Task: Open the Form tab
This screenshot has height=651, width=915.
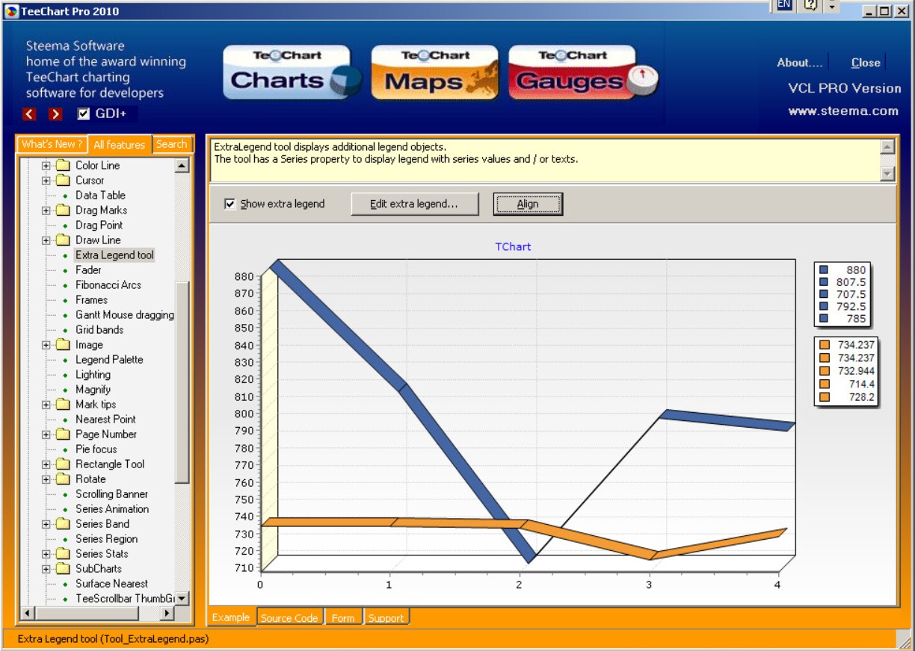Action: click(x=343, y=617)
